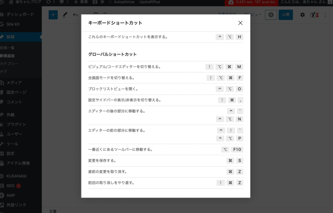Open プラグイン menu item

click(16, 125)
